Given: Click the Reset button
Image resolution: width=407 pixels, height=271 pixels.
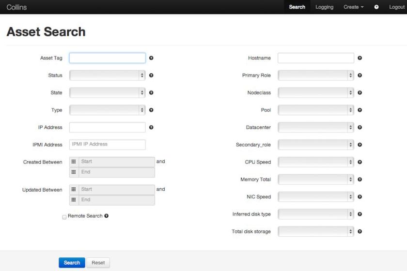Looking at the screenshot, I should click(98, 263).
